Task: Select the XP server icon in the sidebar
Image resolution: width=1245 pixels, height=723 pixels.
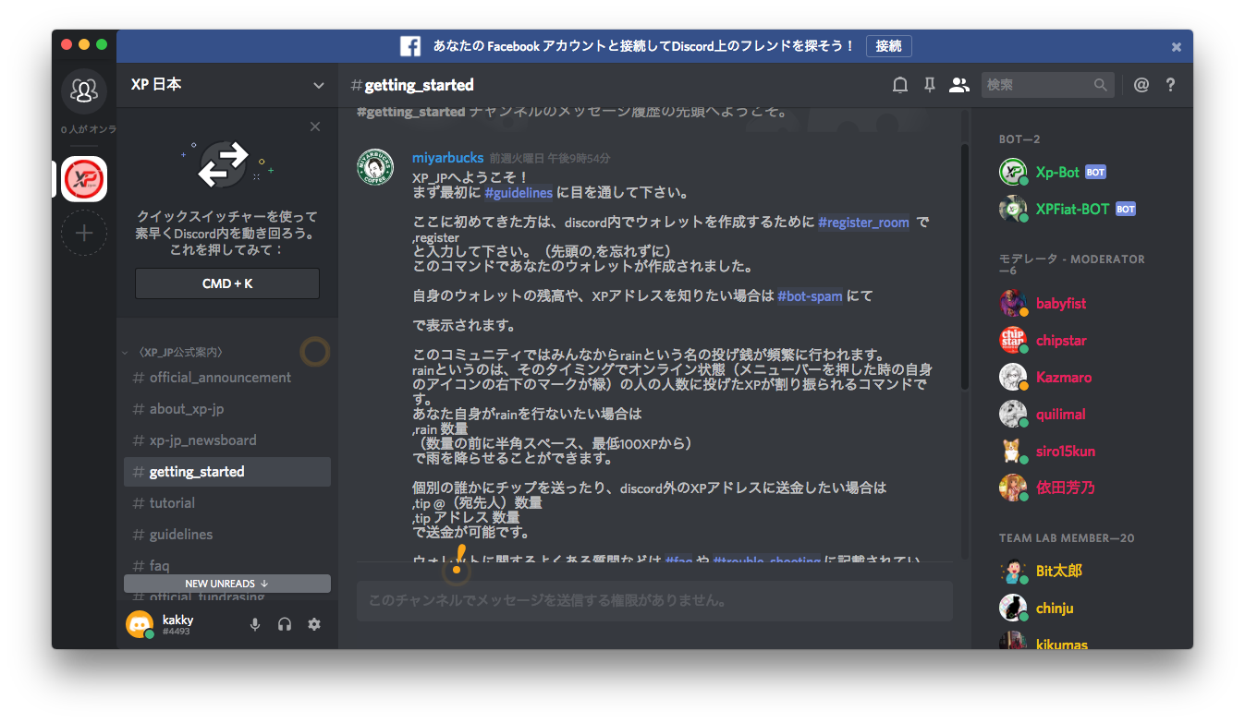Action: [84, 179]
